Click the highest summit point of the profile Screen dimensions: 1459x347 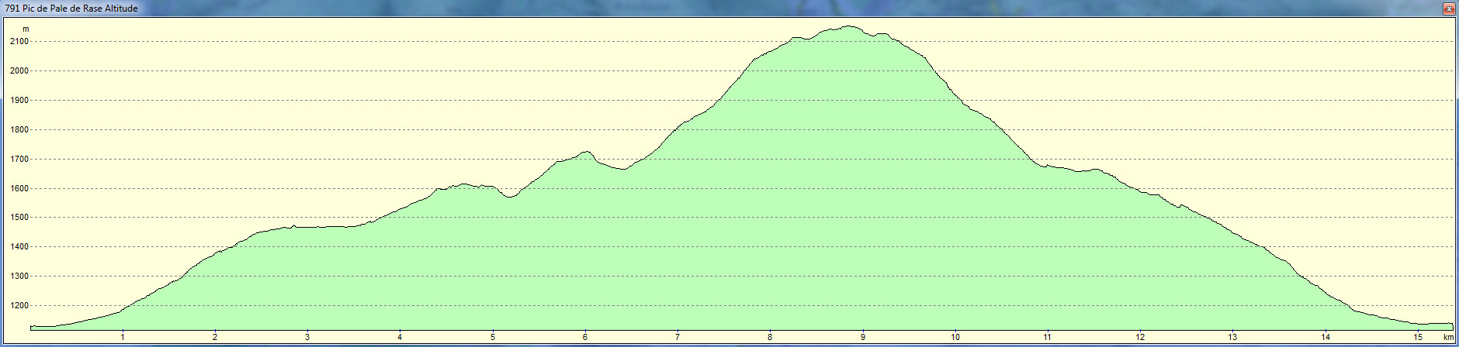[x=849, y=26]
